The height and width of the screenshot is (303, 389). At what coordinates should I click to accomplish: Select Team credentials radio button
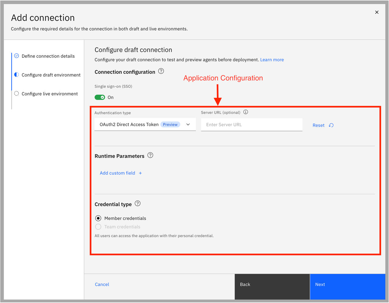[x=98, y=227]
